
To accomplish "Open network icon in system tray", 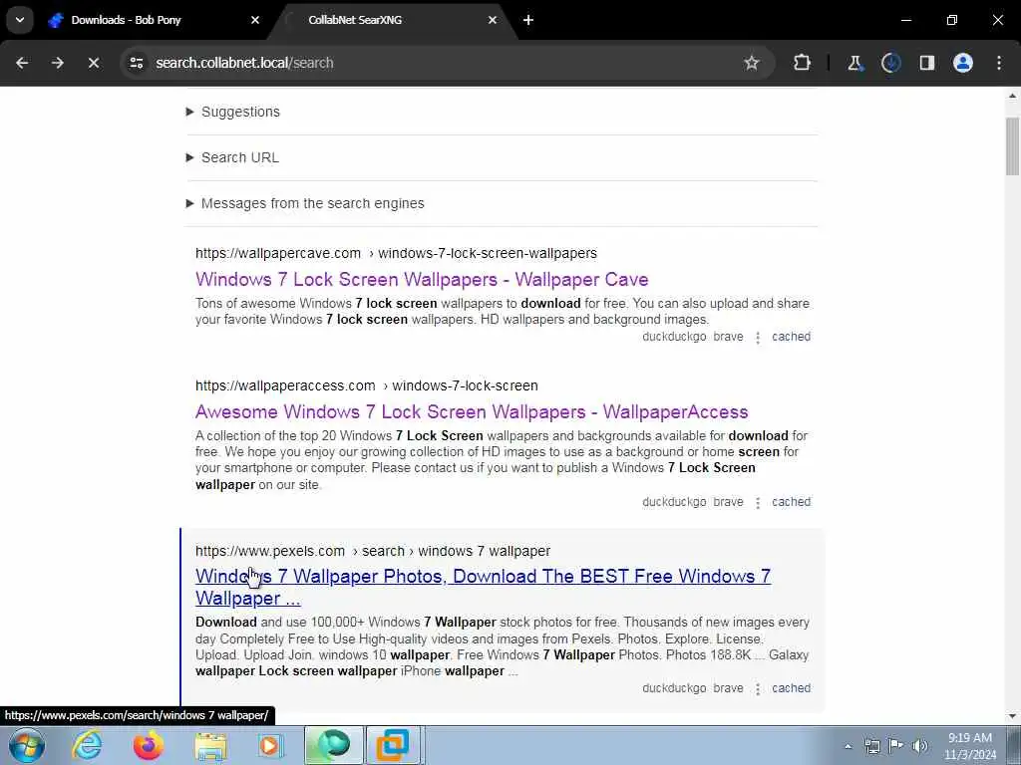I will (x=871, y=746).
